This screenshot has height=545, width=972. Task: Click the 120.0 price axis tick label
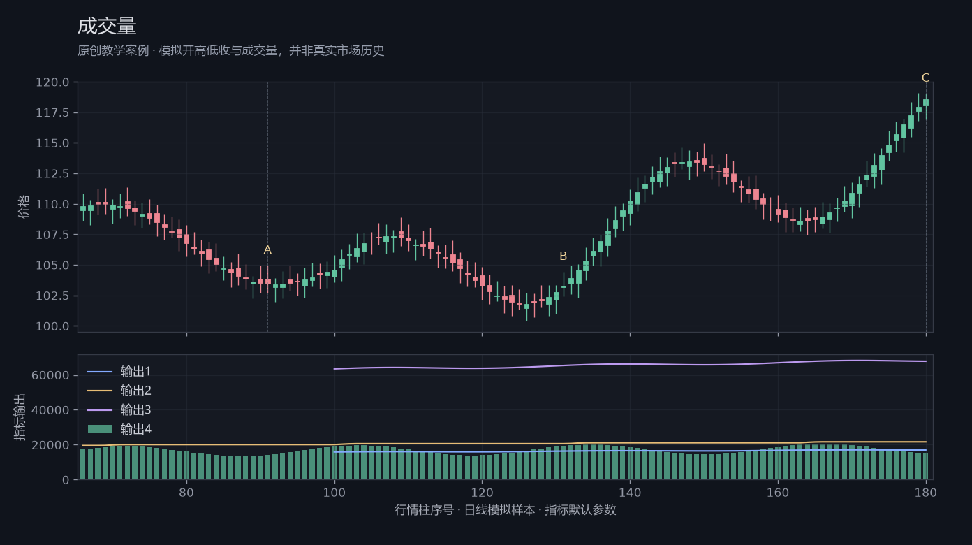[x=53, y=82]
